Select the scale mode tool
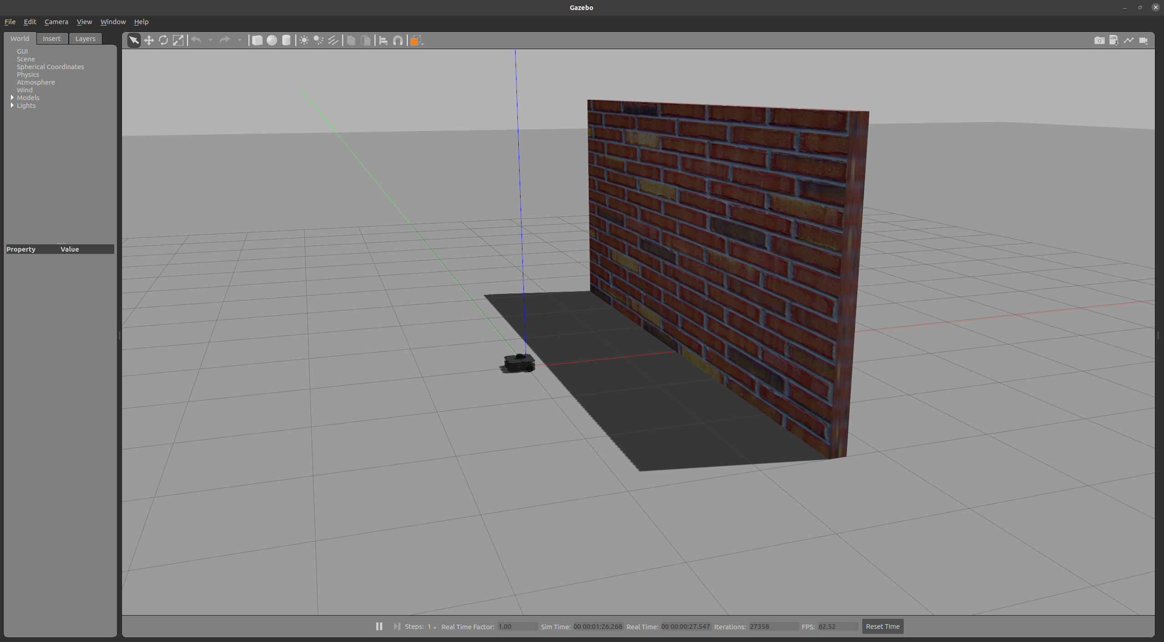This screenshot has height=642, width=1164. click(178, 40)
